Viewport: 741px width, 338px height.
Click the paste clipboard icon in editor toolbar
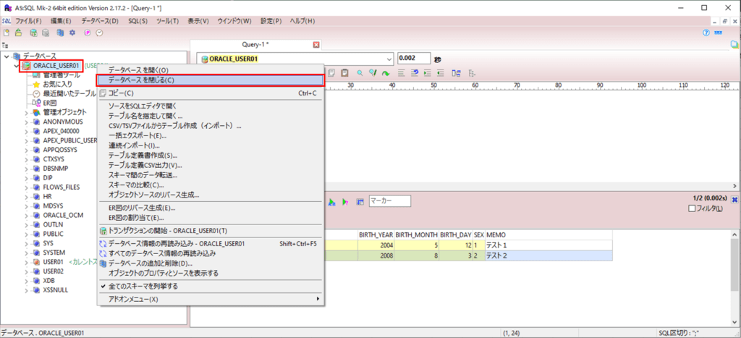(345, 73)
